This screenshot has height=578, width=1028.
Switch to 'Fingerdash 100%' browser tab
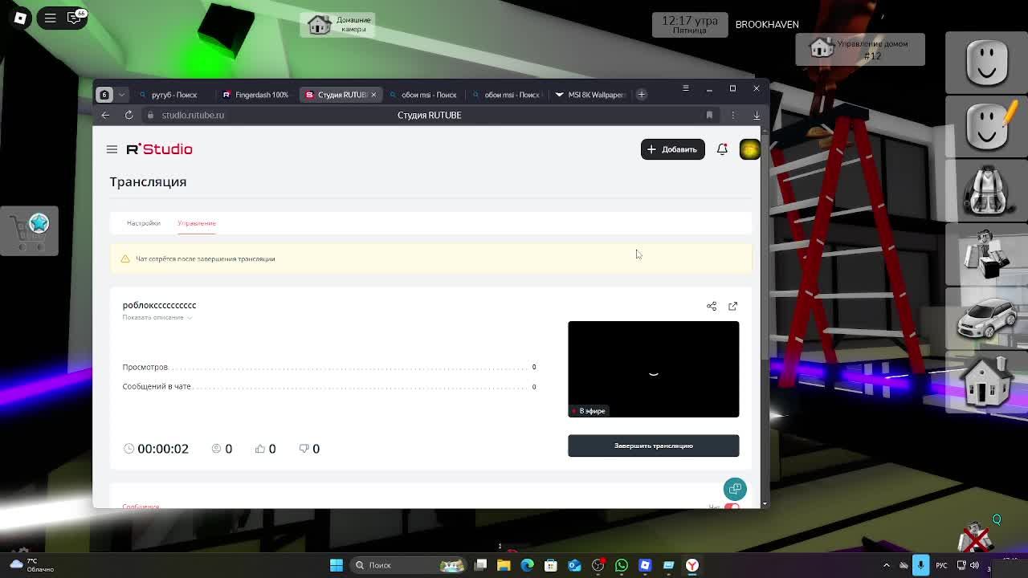pyautogui.click(x=255, y=95)
